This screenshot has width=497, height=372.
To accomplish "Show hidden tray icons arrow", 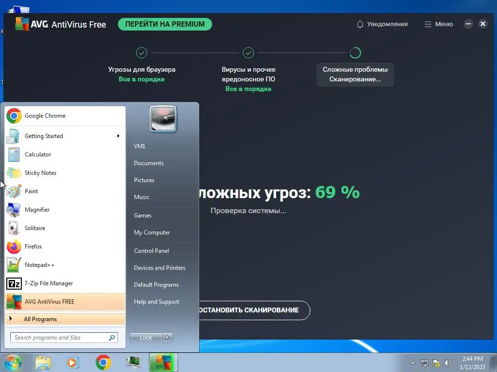I will click(x=413, y=363).
